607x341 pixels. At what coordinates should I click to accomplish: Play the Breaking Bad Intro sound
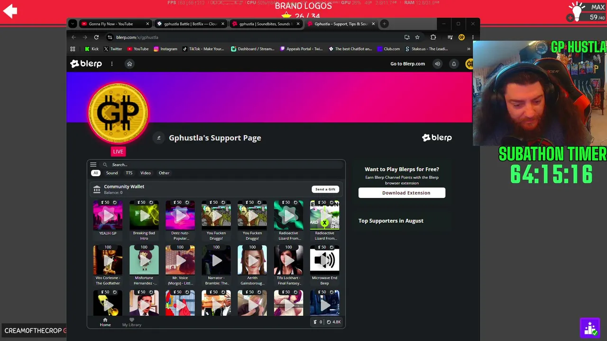click(x=144, y=216)
